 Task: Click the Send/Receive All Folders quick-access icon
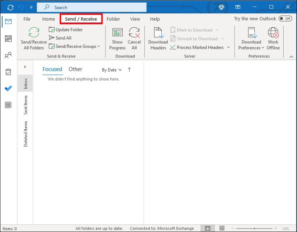tap(10, 7)
